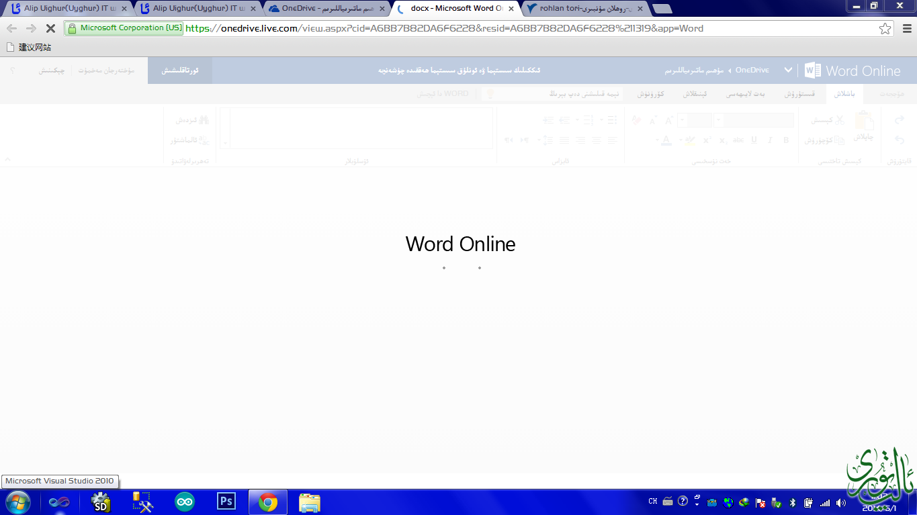Click the help question mark icon
The height and width of the screenshot is (515, 917).
click(13, 71)
